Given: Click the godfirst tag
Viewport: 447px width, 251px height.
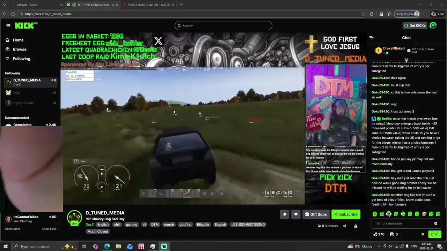Looking at the screenshot, I should [185, 225].
